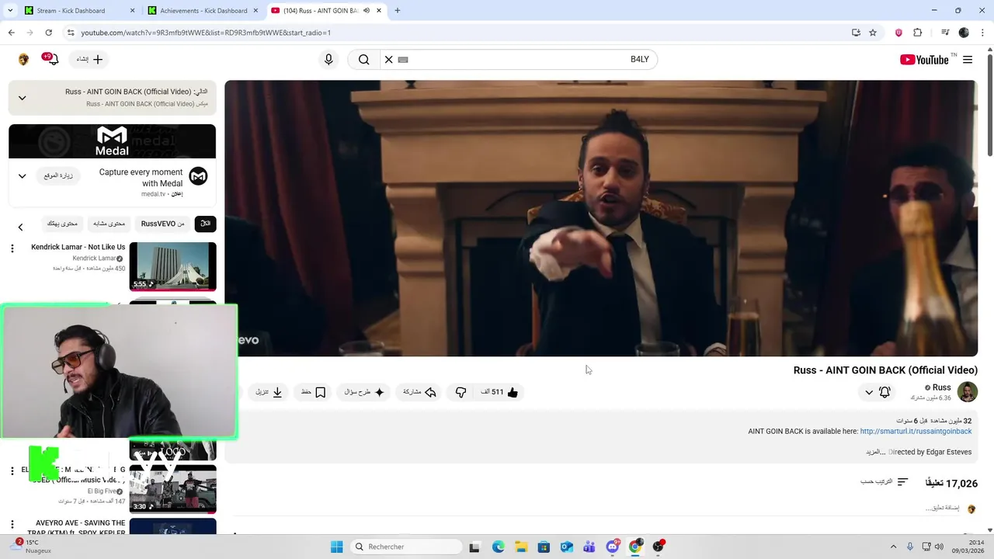Open the Chrome three-dot menu
The height and width of the screenshot is (559, 994).
point(983,33)
